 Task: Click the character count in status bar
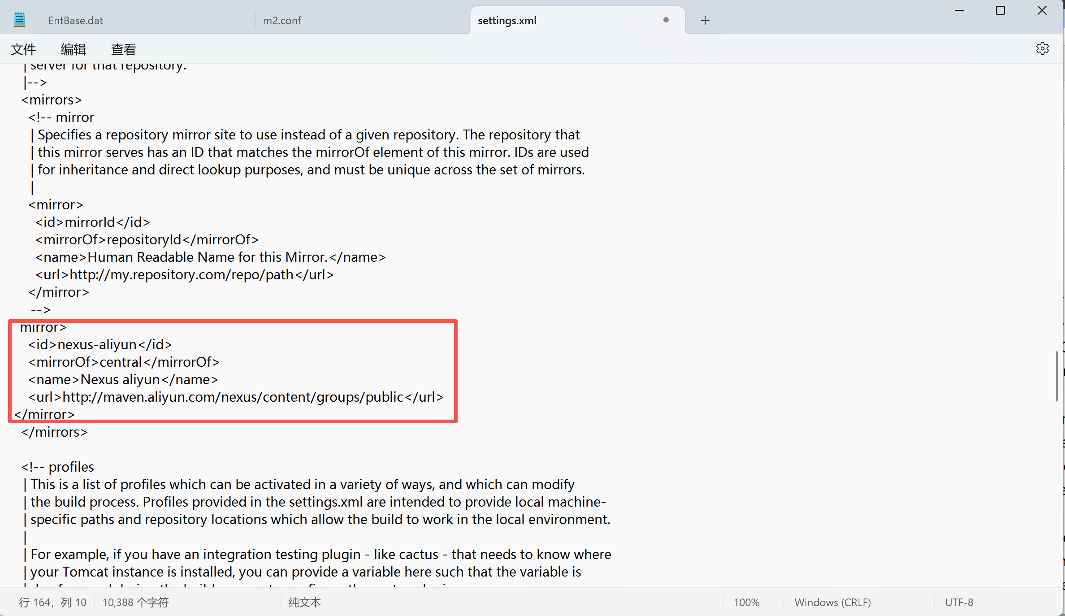tap(135, 602)
